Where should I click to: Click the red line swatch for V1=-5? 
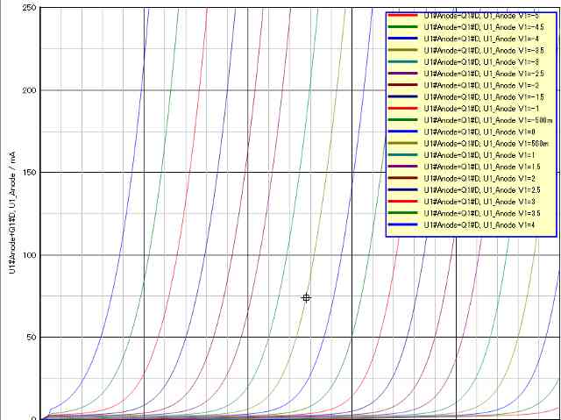click(x=403, y=17)
